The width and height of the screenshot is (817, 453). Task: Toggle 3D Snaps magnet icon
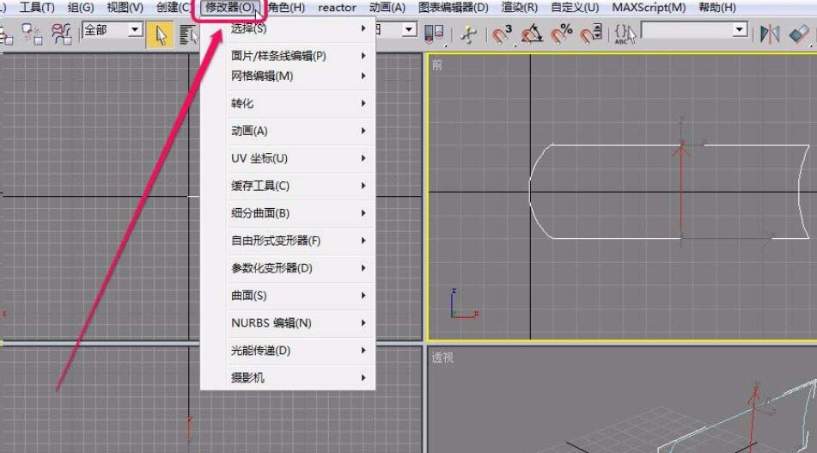pos(503,34)
